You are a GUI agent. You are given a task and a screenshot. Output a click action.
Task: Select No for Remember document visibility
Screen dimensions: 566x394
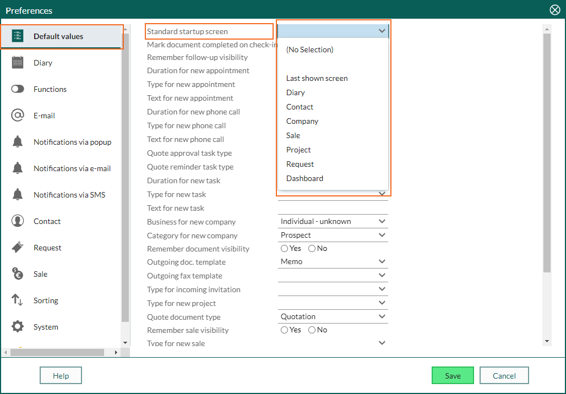coord(312,248)
